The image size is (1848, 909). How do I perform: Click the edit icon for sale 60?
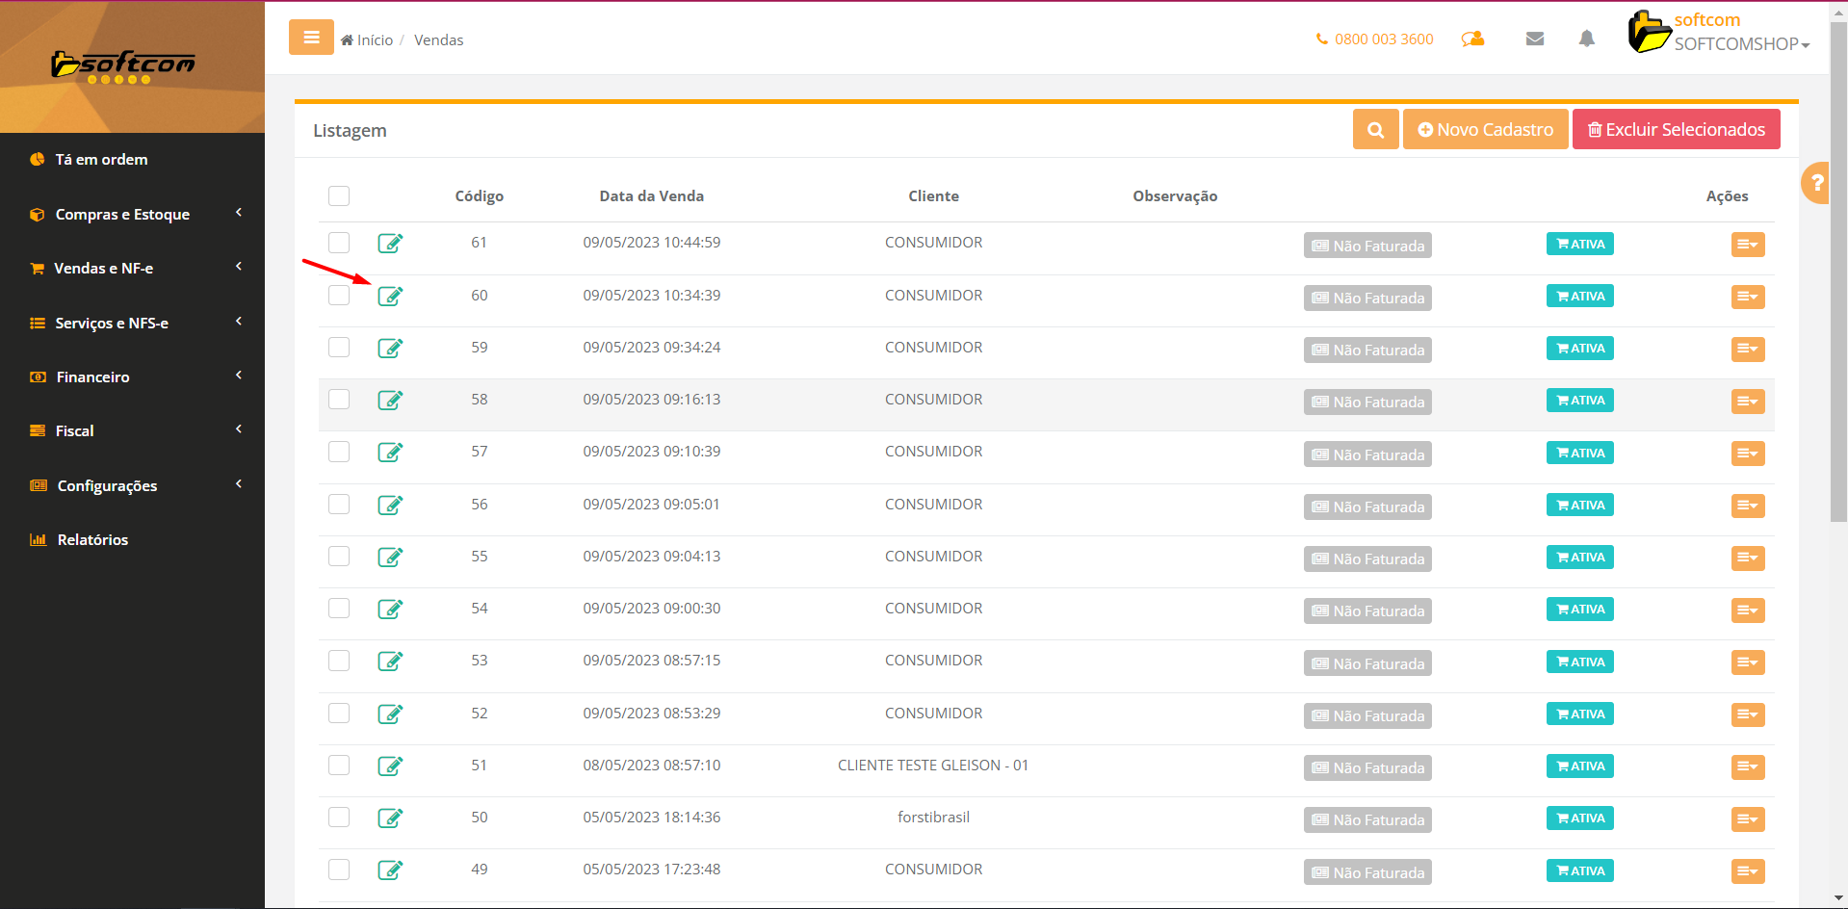(389, 296)
